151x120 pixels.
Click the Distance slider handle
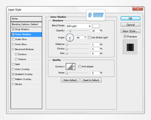pos(67,44)
